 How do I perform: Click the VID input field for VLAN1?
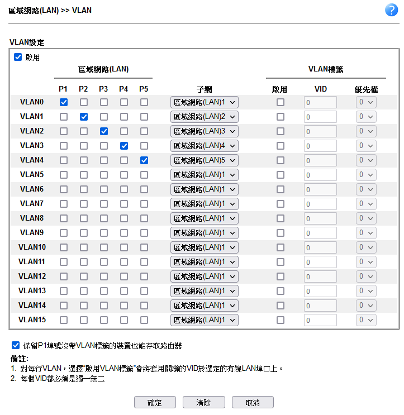click(x=320, y=117)
